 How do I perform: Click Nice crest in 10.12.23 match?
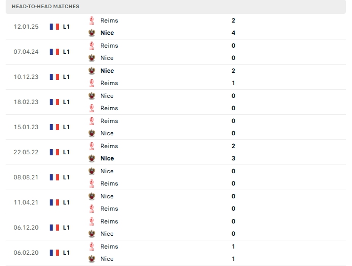[92, 71]
